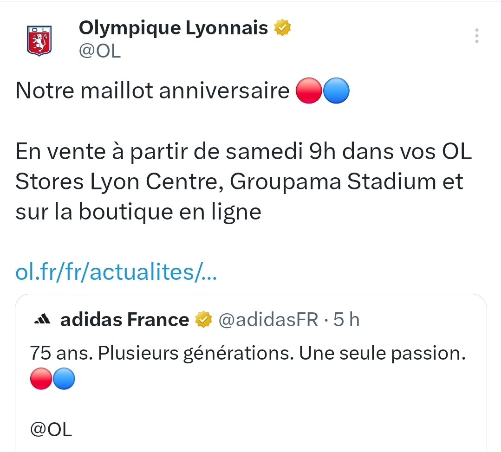
Task: Open the adidas three-stripes logo avatar
Action: (x=42, y=319)
